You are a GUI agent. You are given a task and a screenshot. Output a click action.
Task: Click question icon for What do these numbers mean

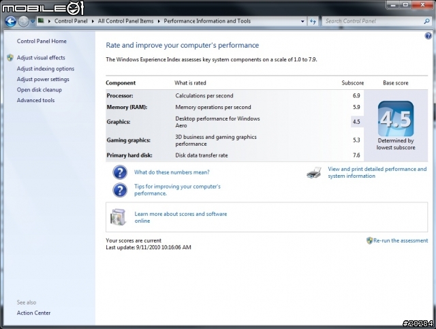tap(120, 172)
